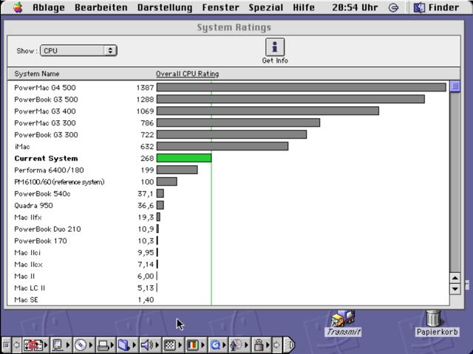Screen dimensions: 473x354
Task: Select the PowerMac G3 400 row
Action: pyautogui.click(x=228, y=111)
